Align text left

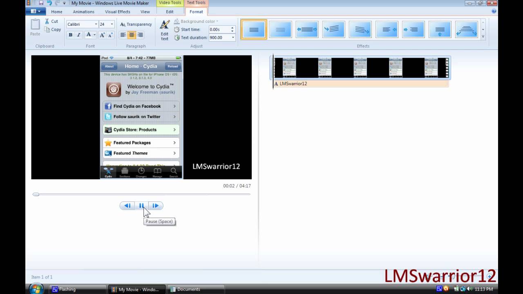coord(123,35)
